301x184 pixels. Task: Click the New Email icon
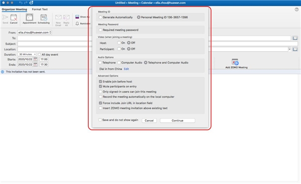point(58,18)
